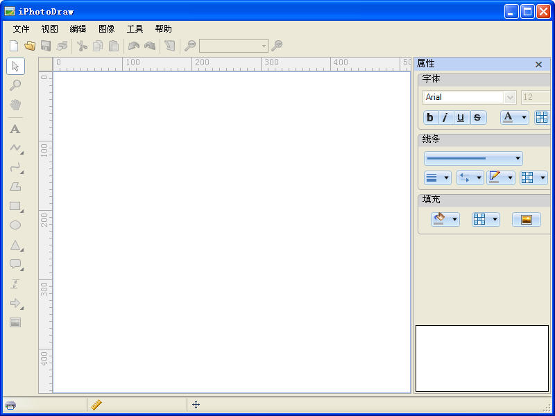Open the font color A dropdown
Viewport: 555px width, 416px height.
(x=515, y=117)
